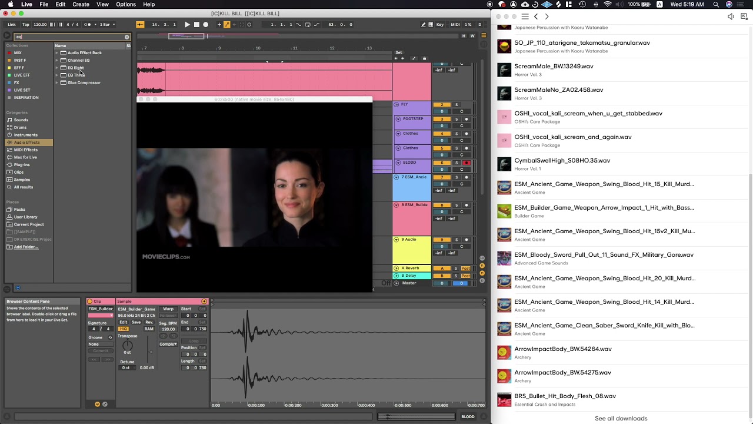
Task: Expand the Audio Effect Rack item
Action: click(57, 53)
